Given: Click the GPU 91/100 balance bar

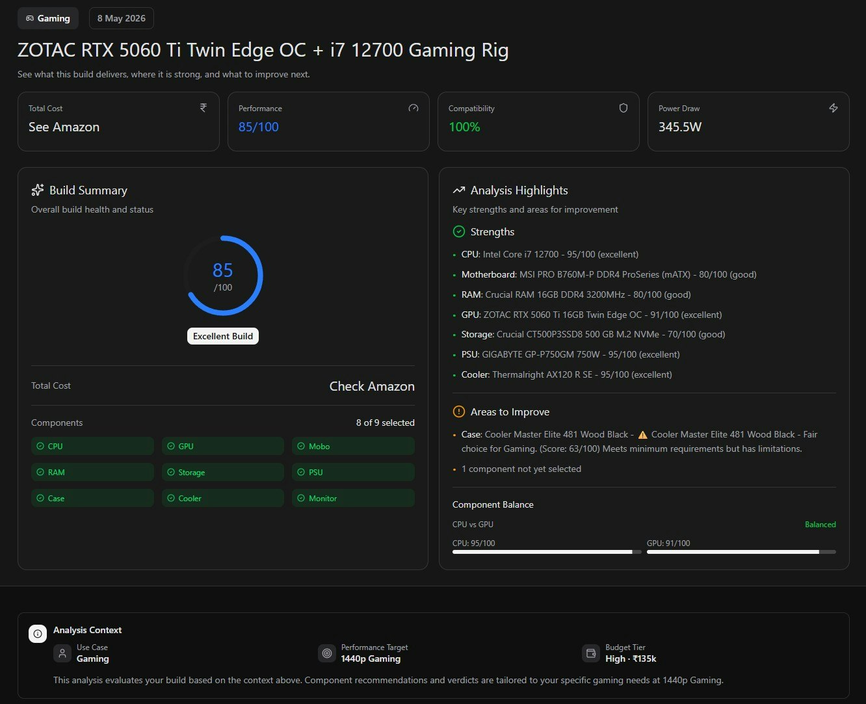Looking at the screenshot, I should 741,552.
